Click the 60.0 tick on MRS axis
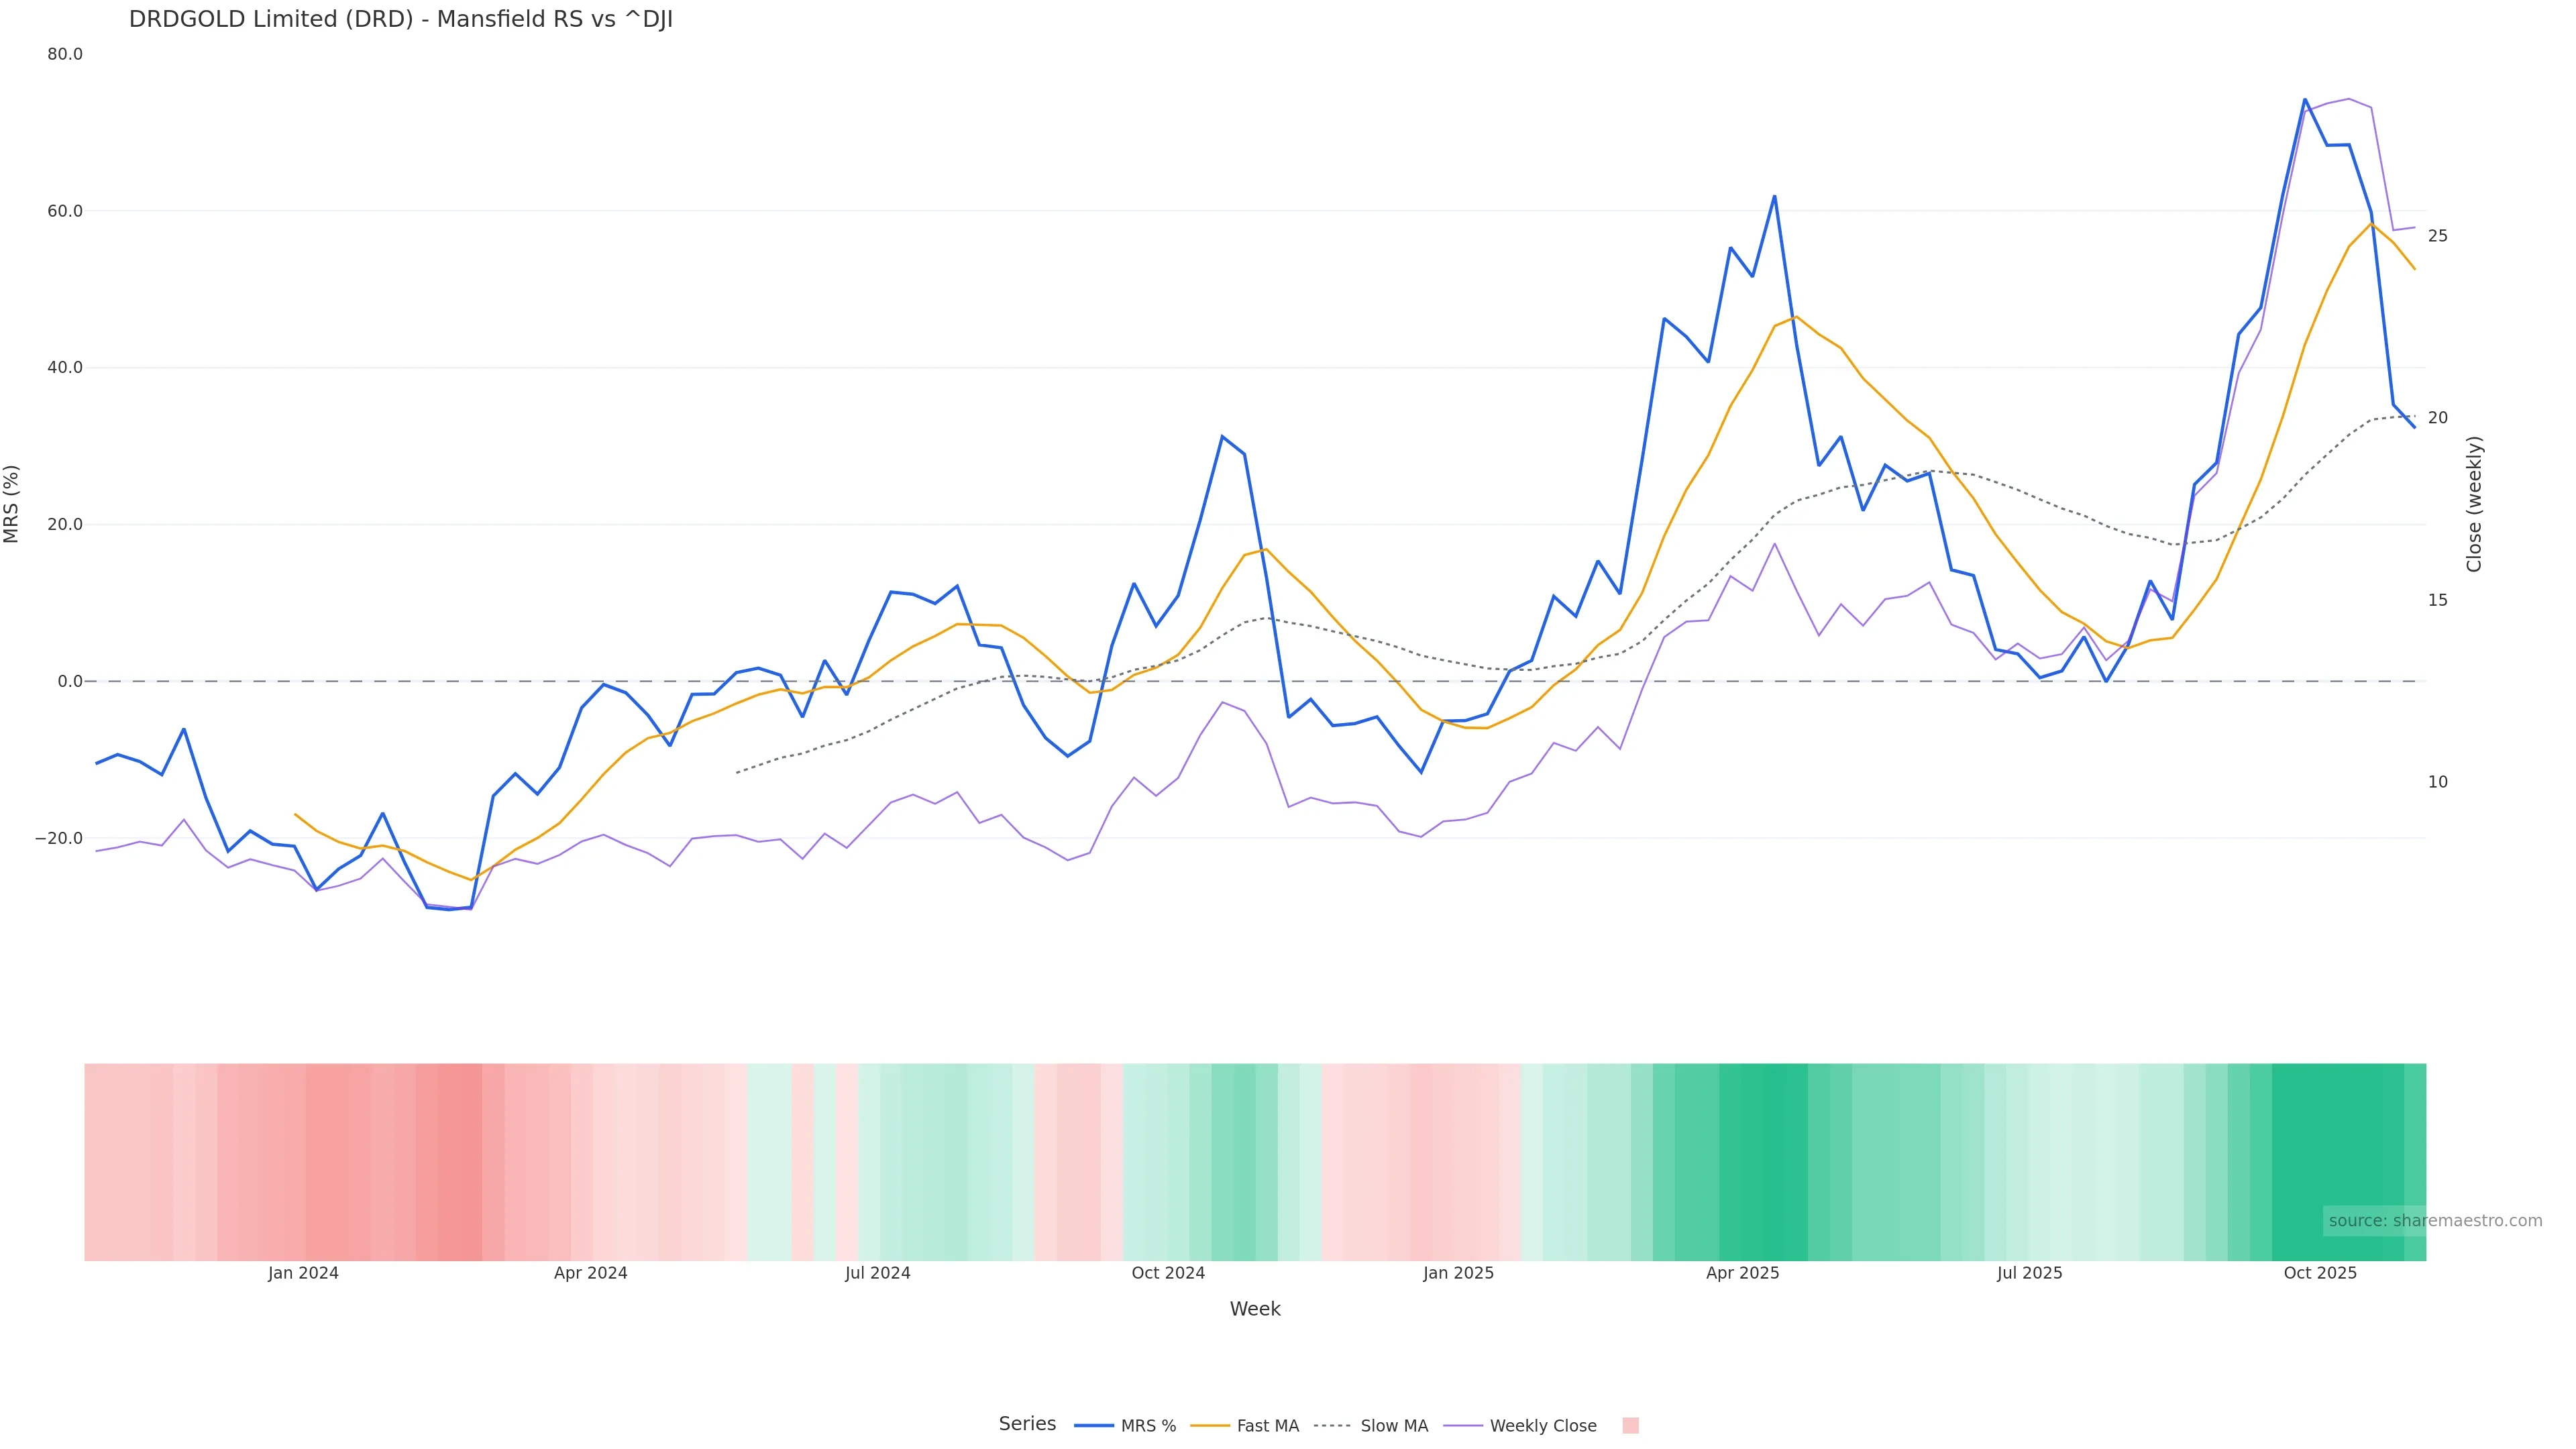2576x1449 pixels. pyautogui.click(x=64, y=211)
